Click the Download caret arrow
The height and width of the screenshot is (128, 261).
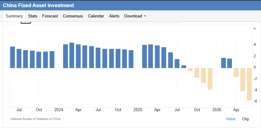(145, 16)
